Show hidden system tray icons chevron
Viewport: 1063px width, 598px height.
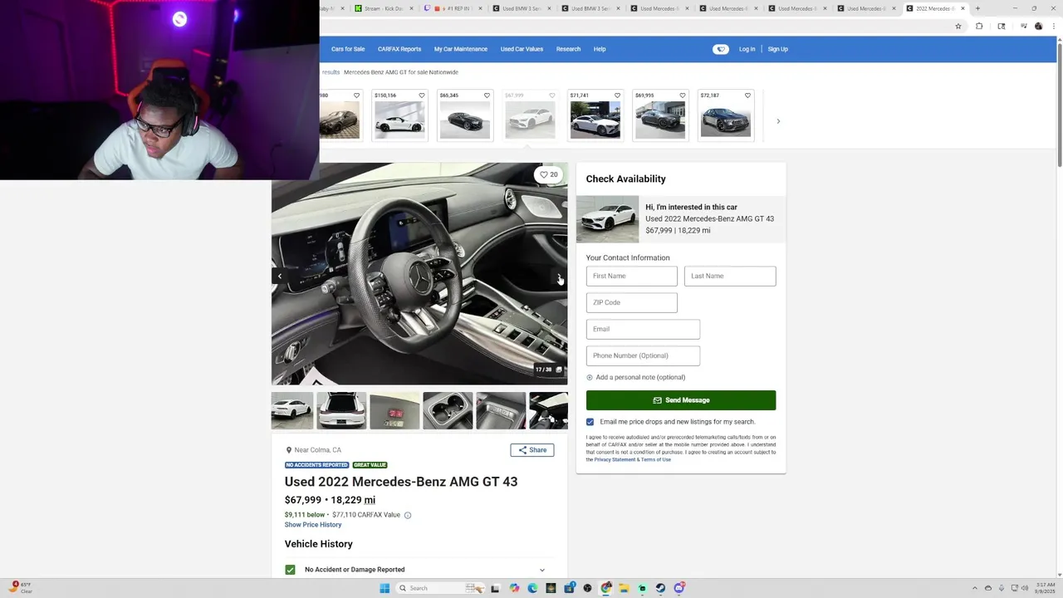[x=975, y=588]
